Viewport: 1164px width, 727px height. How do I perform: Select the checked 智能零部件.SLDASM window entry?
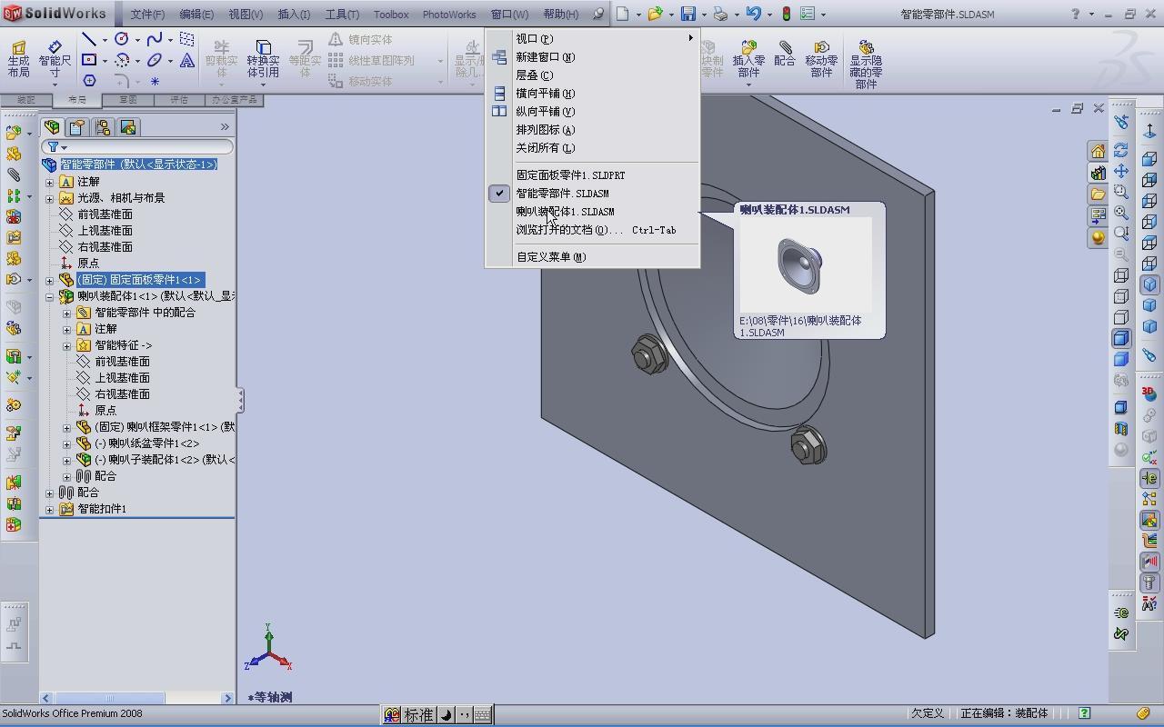[x=593, y=194]
